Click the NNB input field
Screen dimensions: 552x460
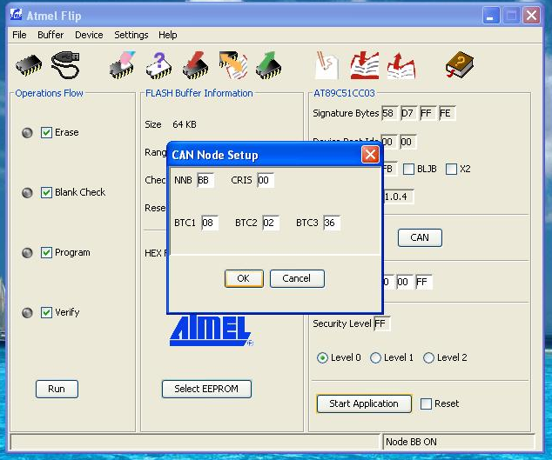205,181
